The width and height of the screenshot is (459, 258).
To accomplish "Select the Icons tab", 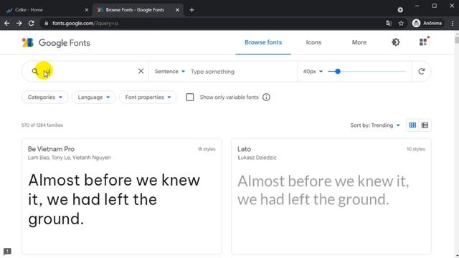I will click(x=313, y=42).
